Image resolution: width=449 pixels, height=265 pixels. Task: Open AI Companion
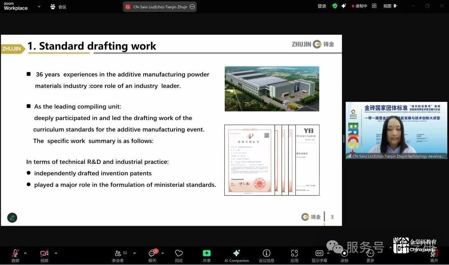[x=236, y=254]
